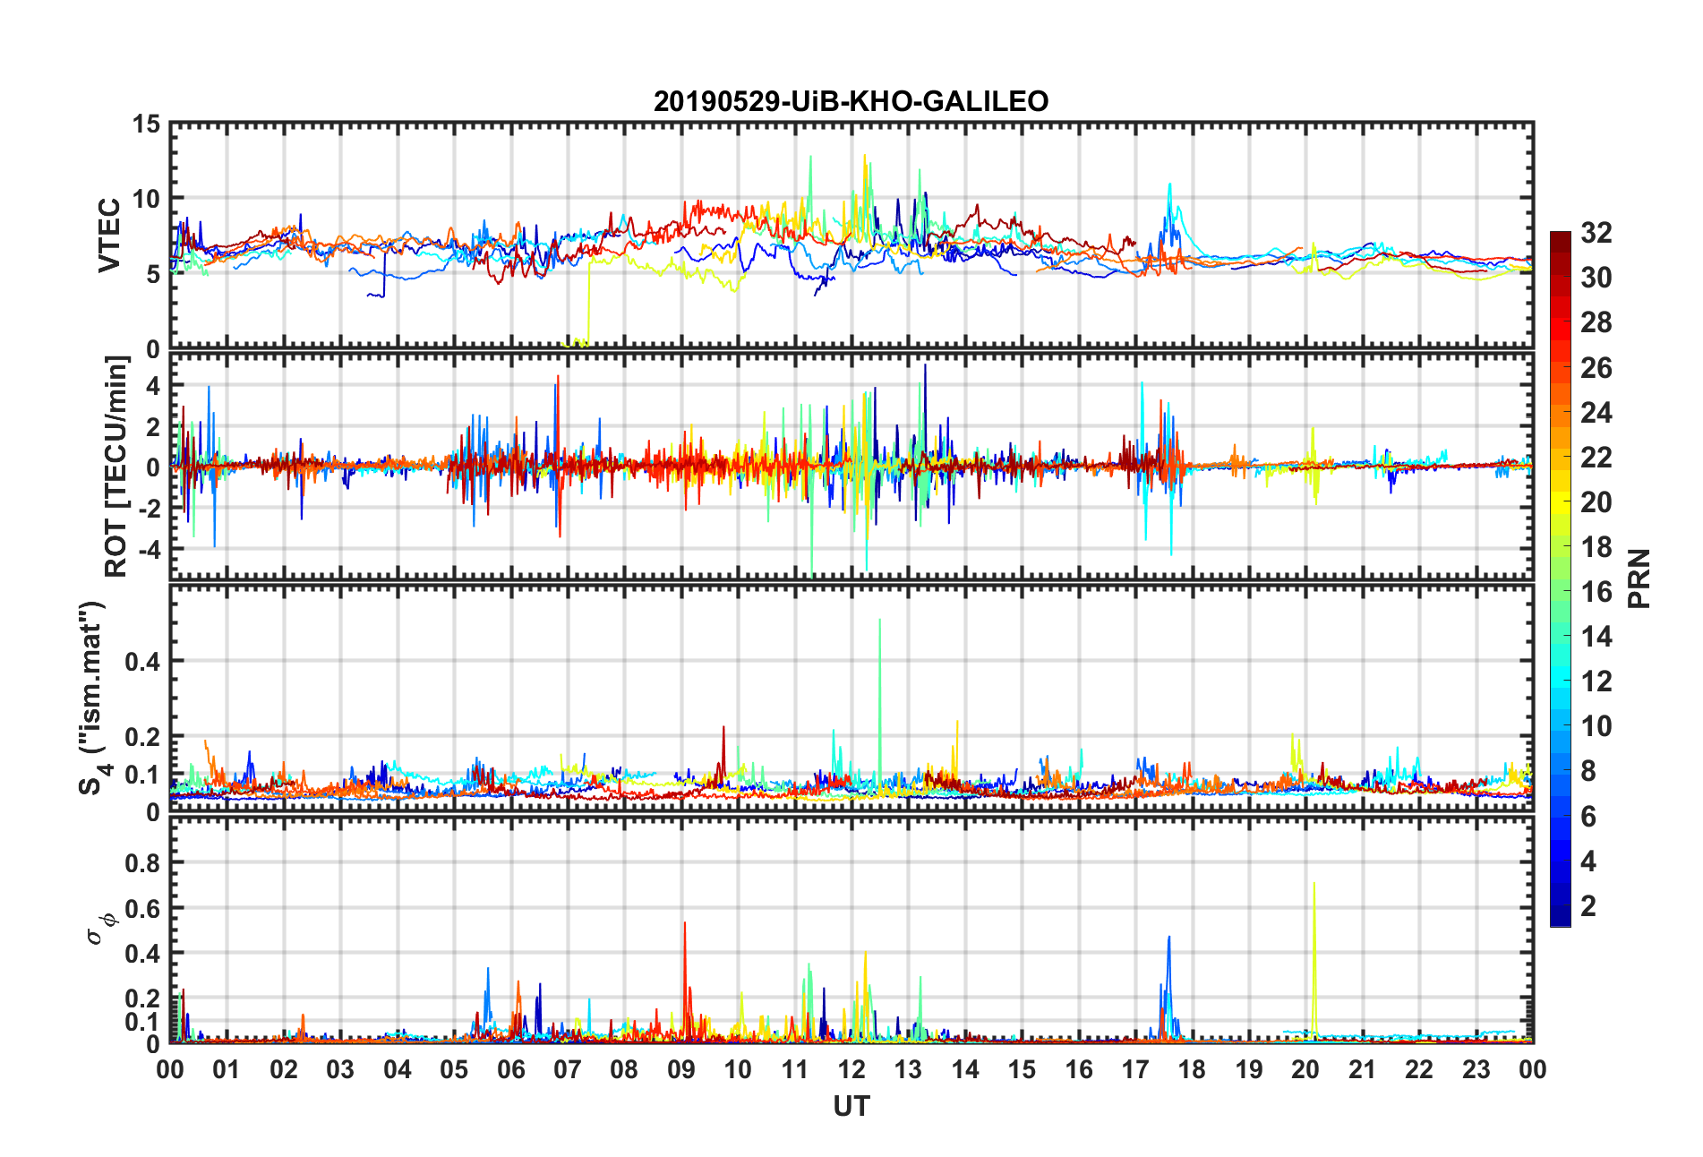Click x-axis tick label 18
1703x1157 pixels.
click(1192, 1069)
